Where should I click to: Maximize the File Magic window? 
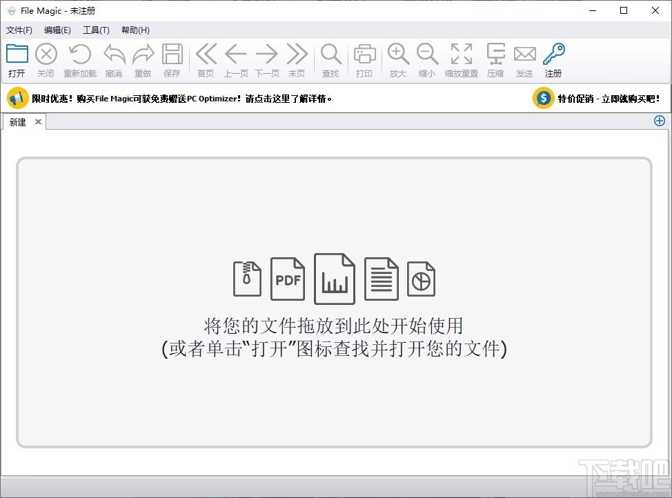(624, 11)
